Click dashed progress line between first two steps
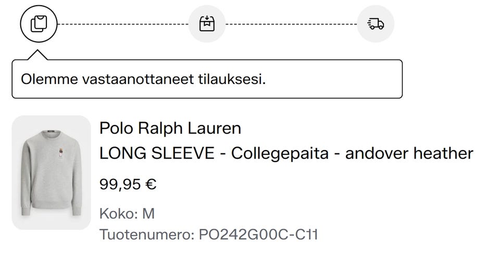This screenshot has height=257, width=500. 123,24
